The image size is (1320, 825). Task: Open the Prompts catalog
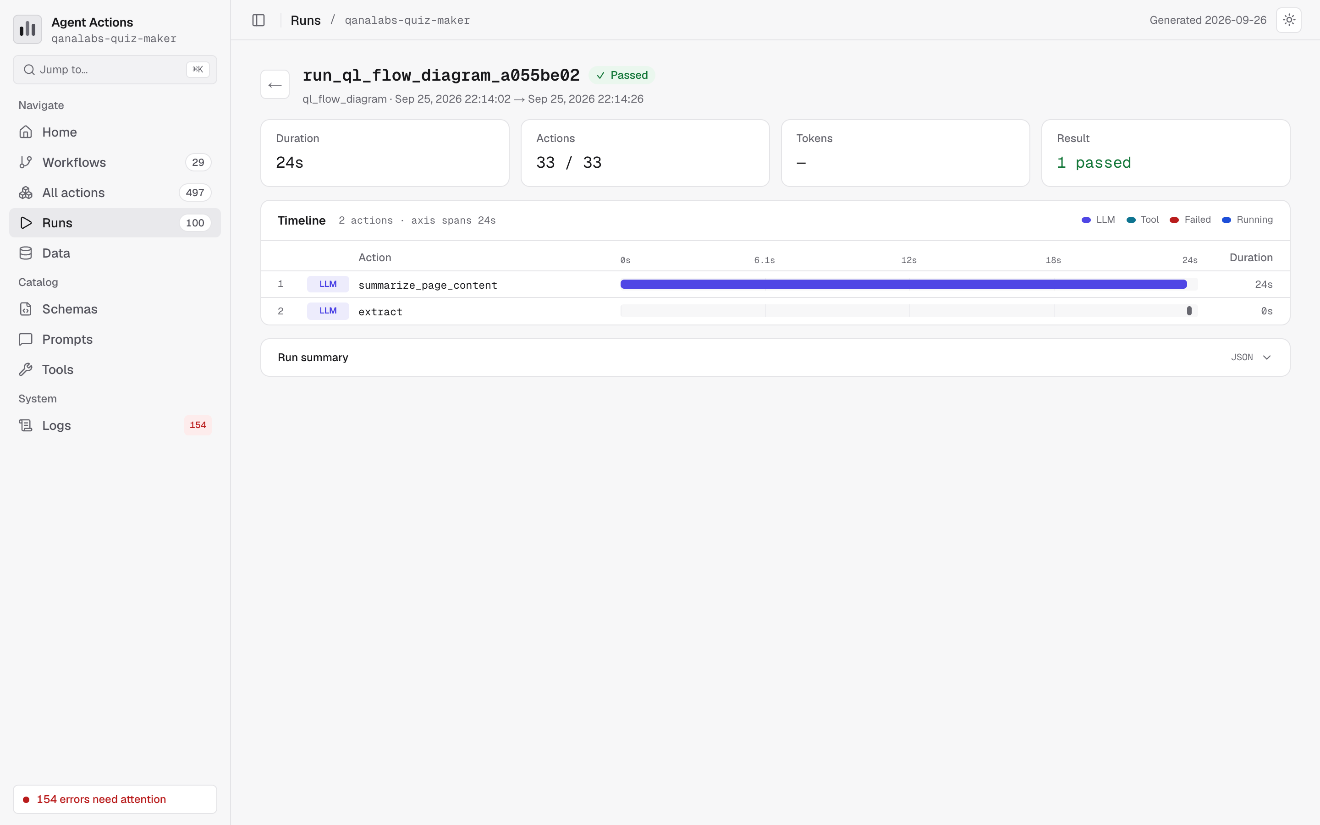pos(115,339)
